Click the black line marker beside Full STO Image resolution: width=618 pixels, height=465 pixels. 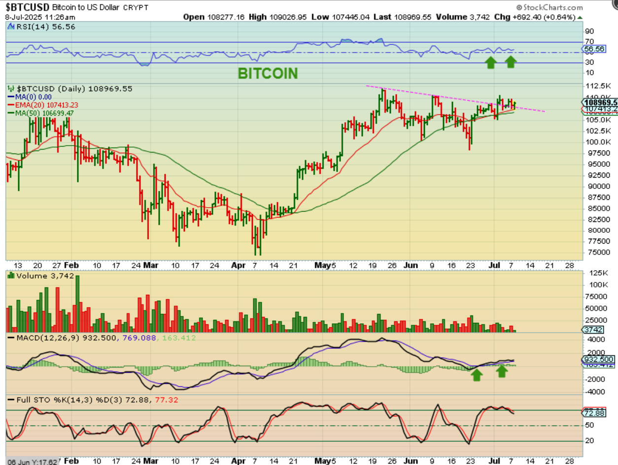tap(10, 401)
